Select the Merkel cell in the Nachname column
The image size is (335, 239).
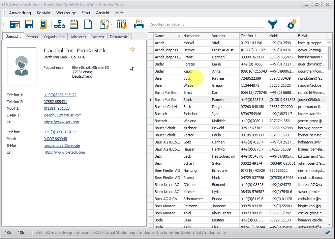click(x=196, y=43)
